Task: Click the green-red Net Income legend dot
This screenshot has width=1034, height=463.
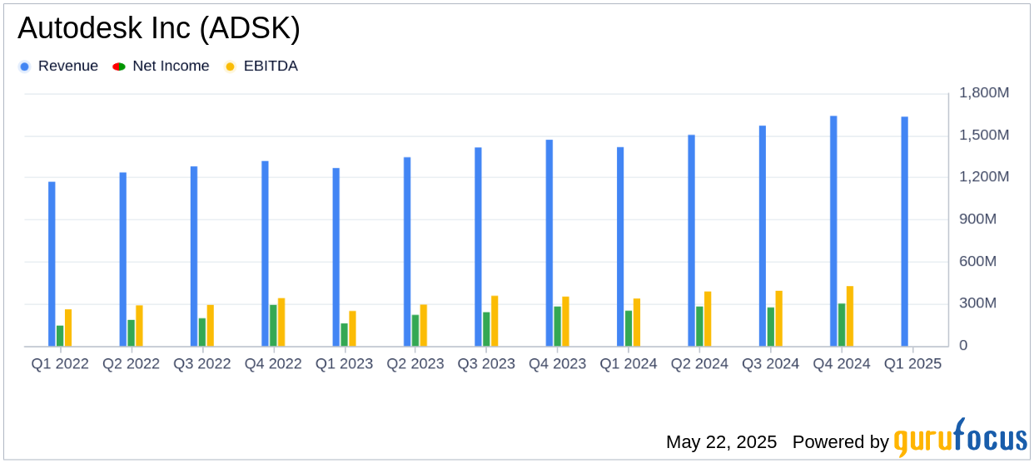Action: pos(118,66)
